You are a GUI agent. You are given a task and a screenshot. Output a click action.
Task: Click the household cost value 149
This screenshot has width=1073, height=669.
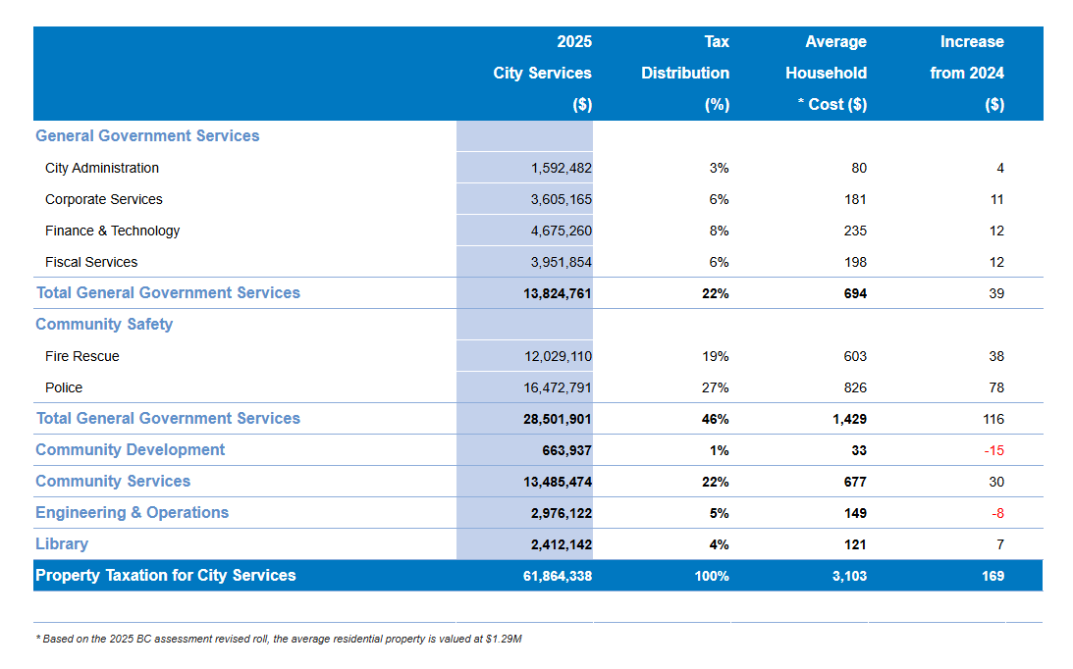(x=855, y=514)
